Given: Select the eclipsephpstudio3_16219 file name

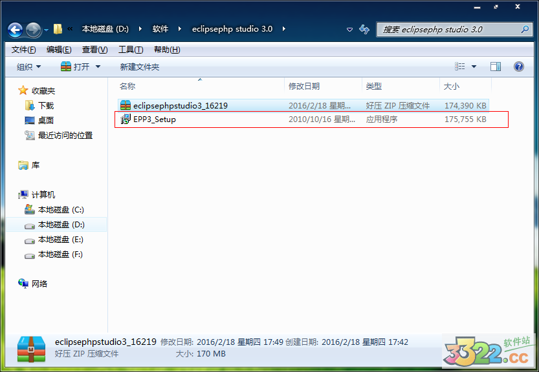Looking at the screenshot, I should pyautogui.click(x=181, y=106).
